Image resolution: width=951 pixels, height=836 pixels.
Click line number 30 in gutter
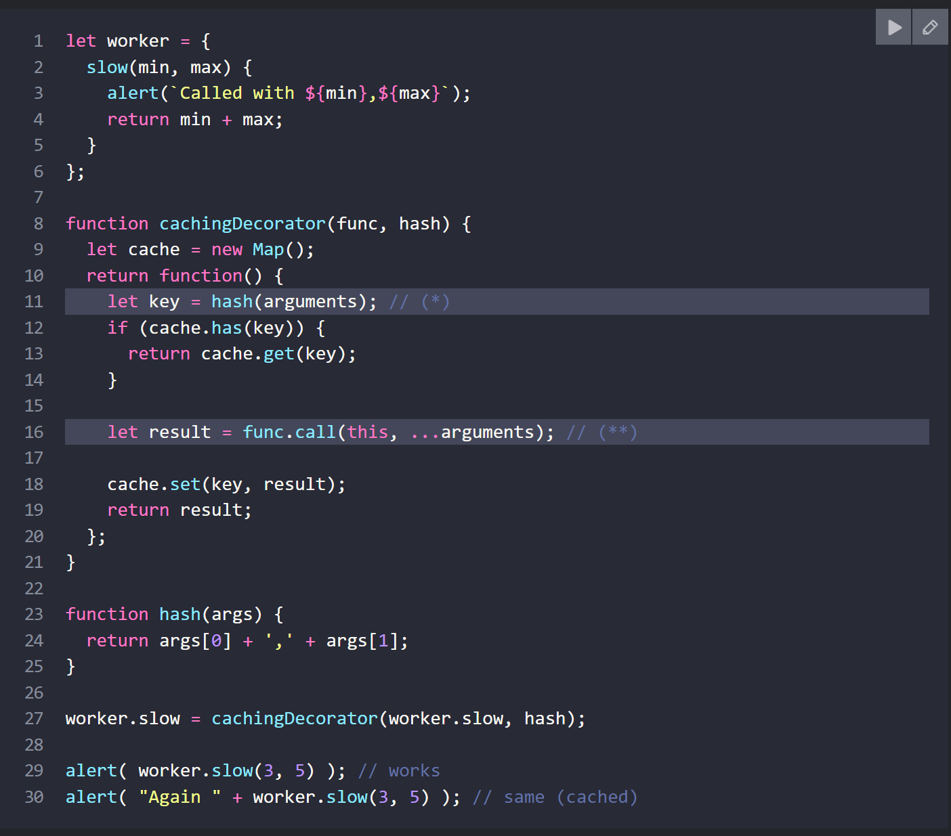pyautogui.click(x=34, y=797)
